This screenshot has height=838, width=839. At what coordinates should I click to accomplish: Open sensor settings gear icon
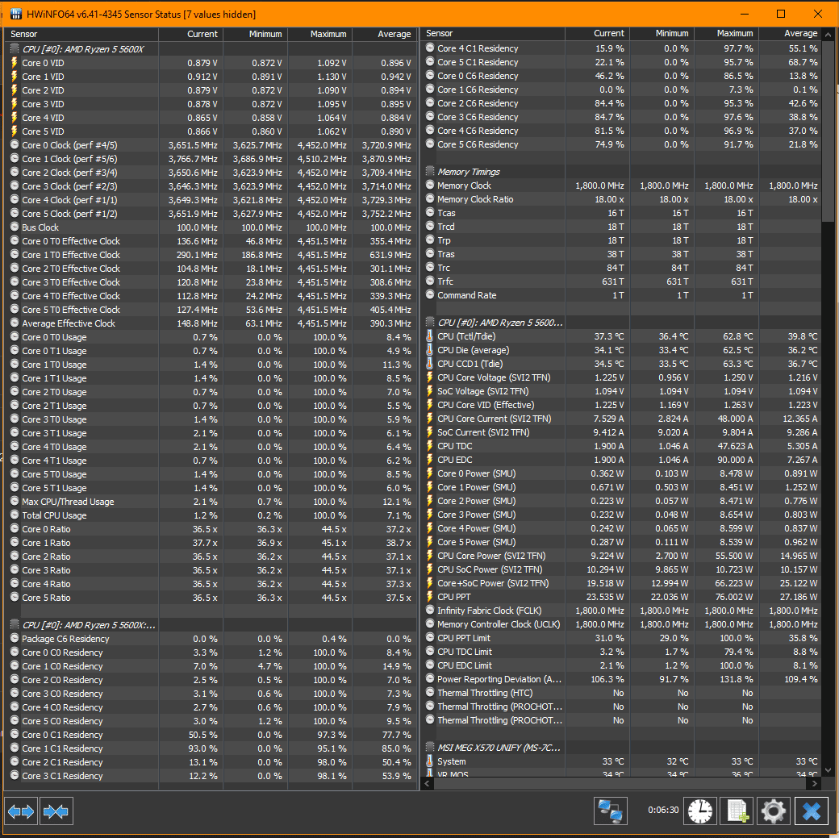point(774,811)
